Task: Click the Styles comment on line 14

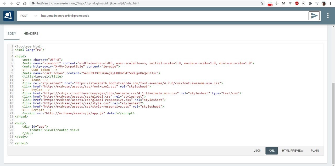Action: (x=36, y=90)
